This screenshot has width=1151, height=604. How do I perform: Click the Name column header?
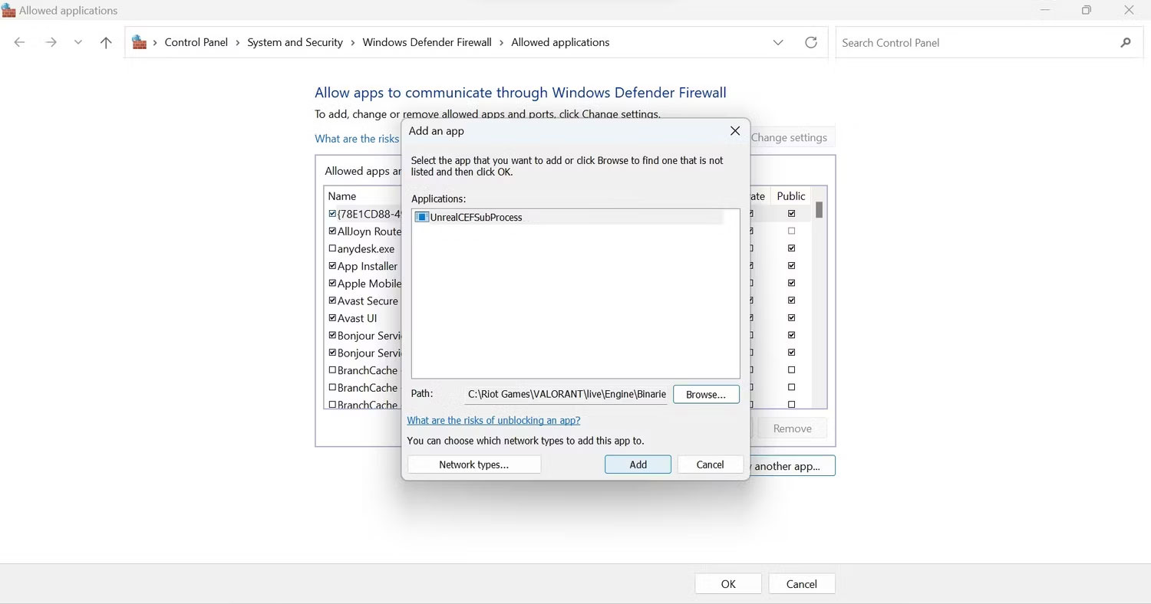[x=342, y=196]
